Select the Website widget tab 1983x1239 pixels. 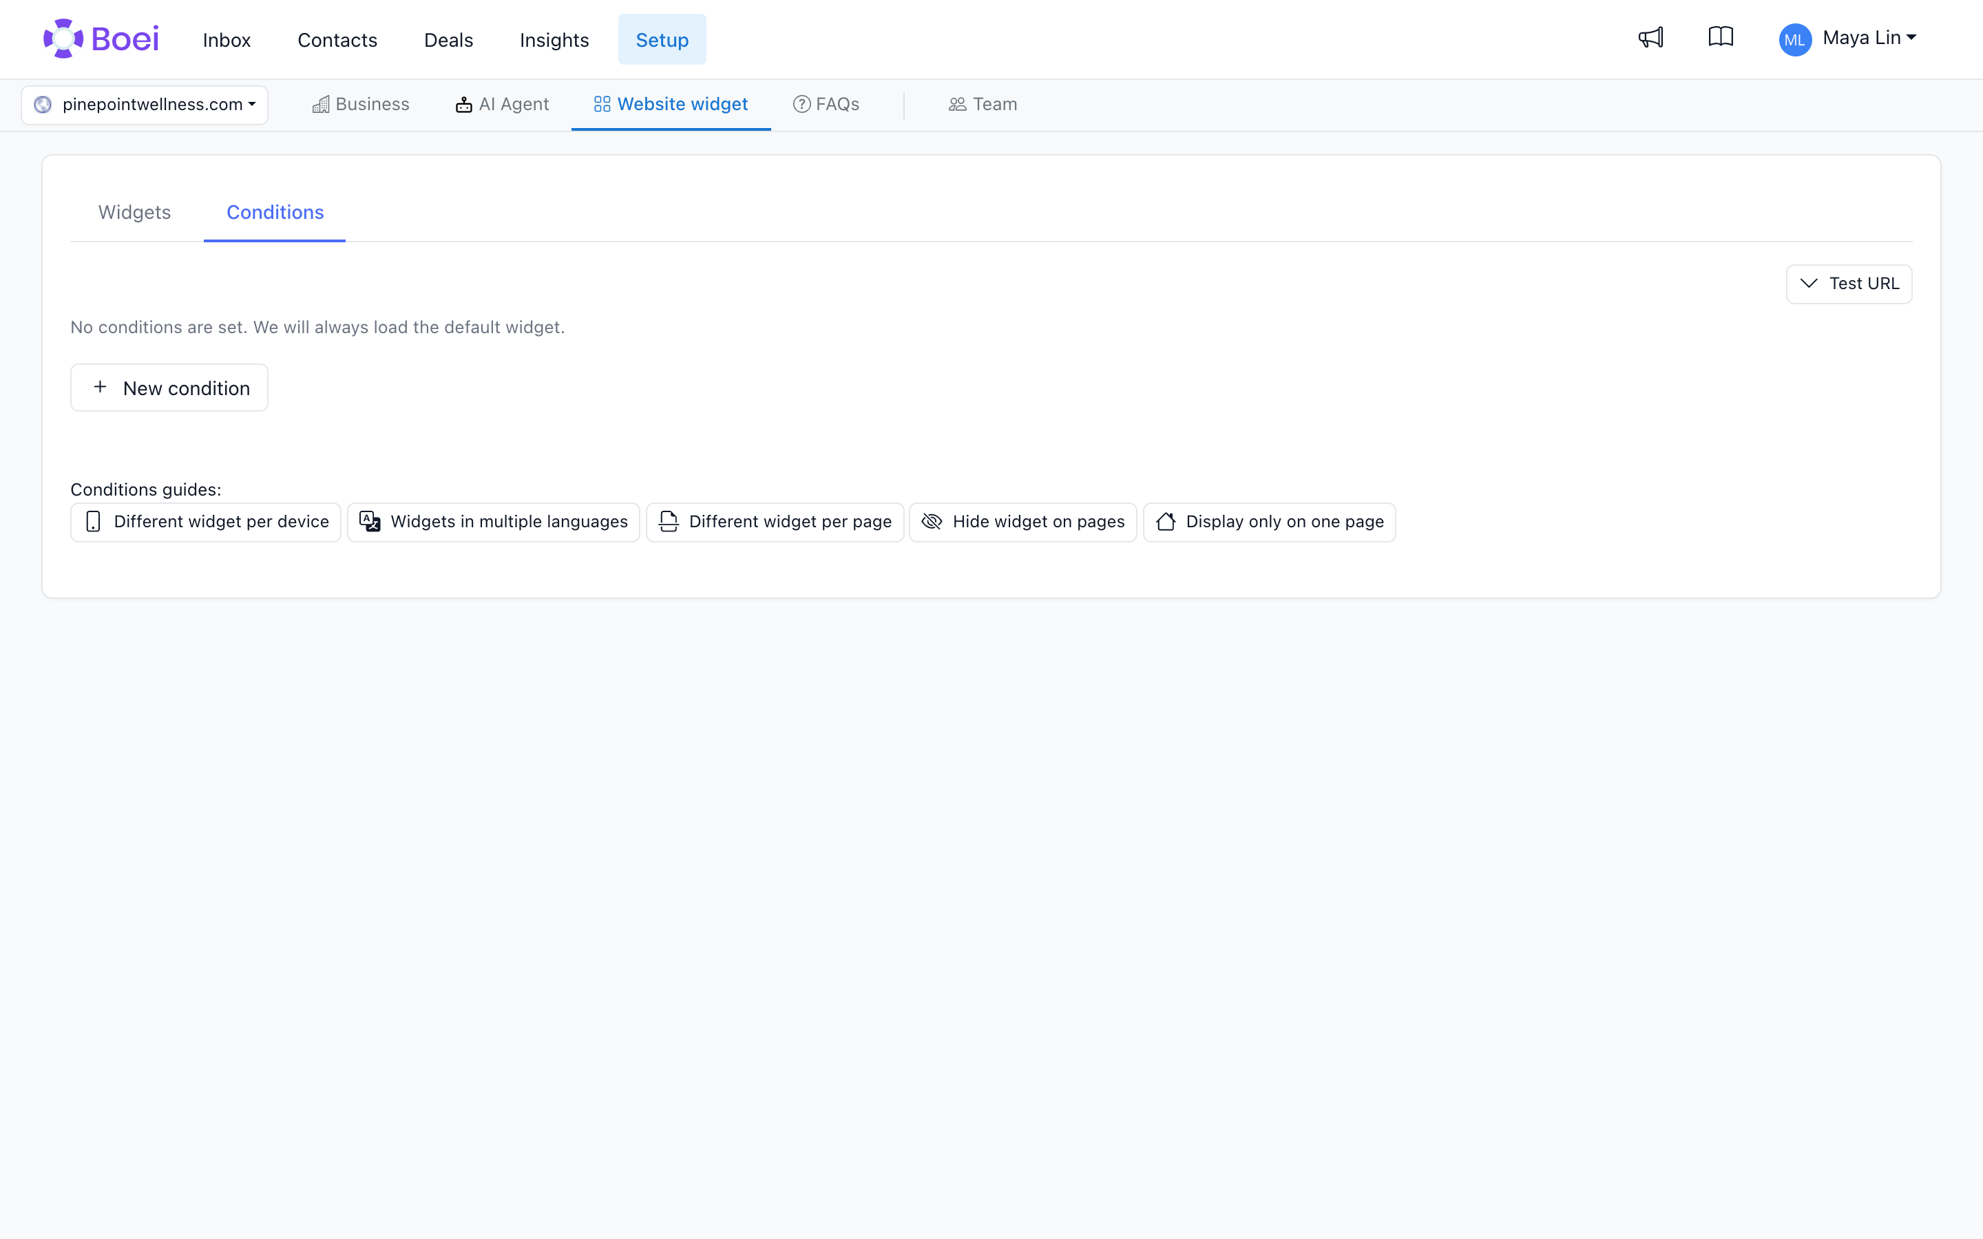pos(671,104)
